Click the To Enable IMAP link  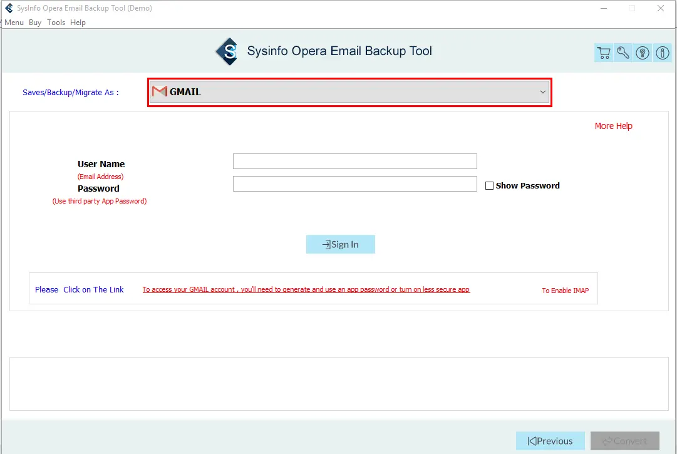(x=565, y=291)
